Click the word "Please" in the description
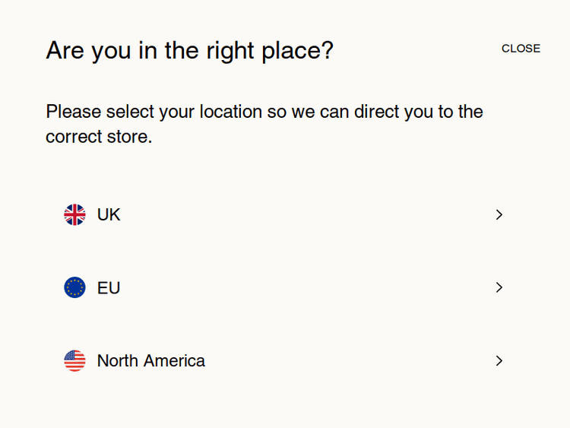Image resolution: width=570 pixels, height=428 pixels. point(73,112)
